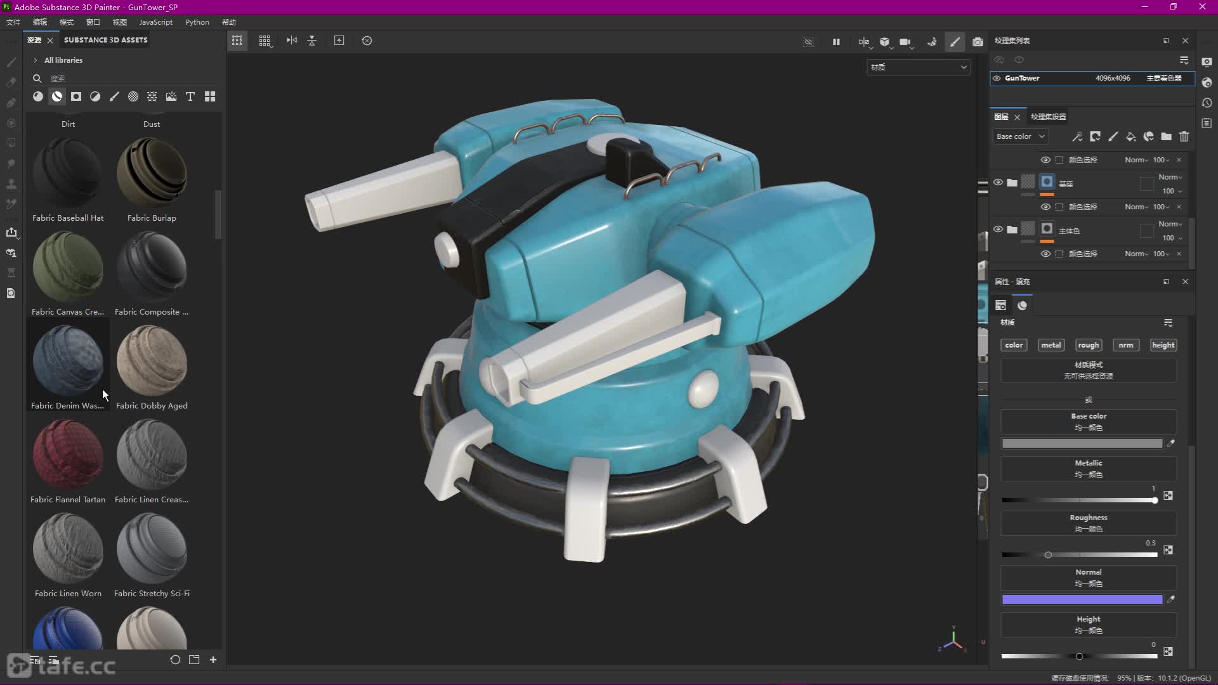Take viewport screenshot with camera icon
Image resolution: width=1218 pixels, height=685 pixels.
(x=978, y=41)
